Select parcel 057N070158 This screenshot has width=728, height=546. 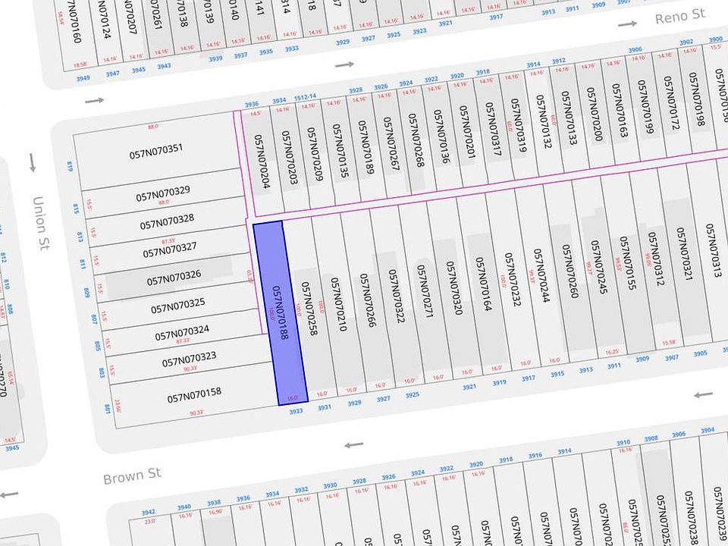pyautogui.click(x=194, y=396)
